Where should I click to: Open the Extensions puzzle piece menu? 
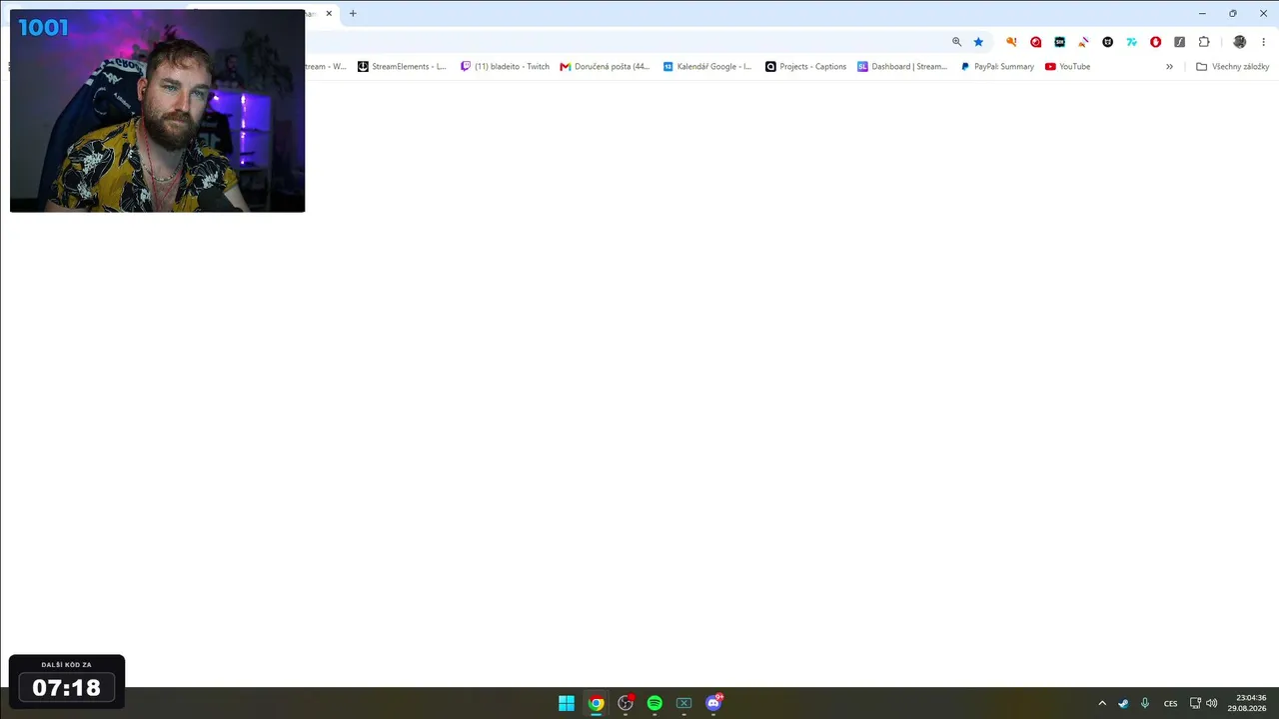pos(1204,42)
